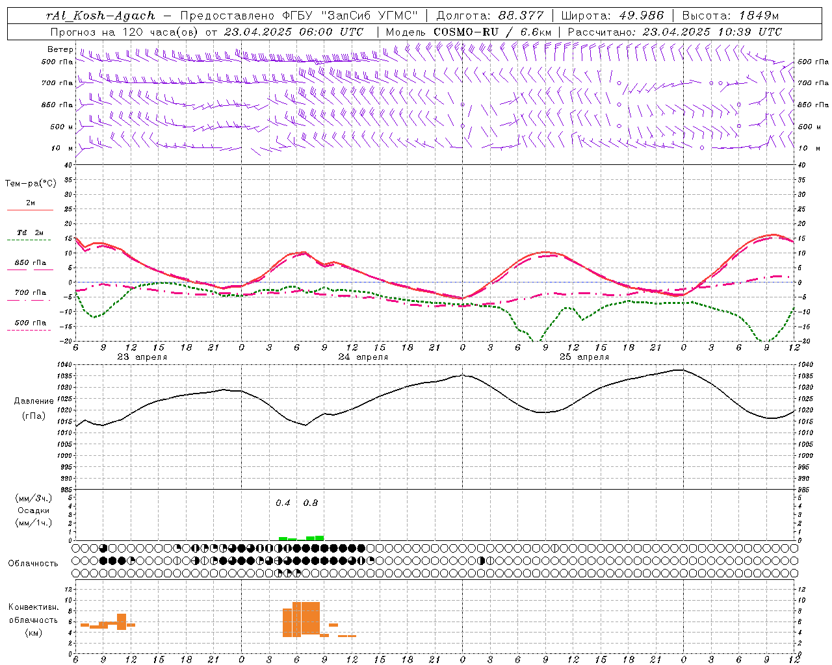Click the forecast start 23.04.2025 06:00 UTC
This screenshot has width=832, height=665.
(294, 32)
